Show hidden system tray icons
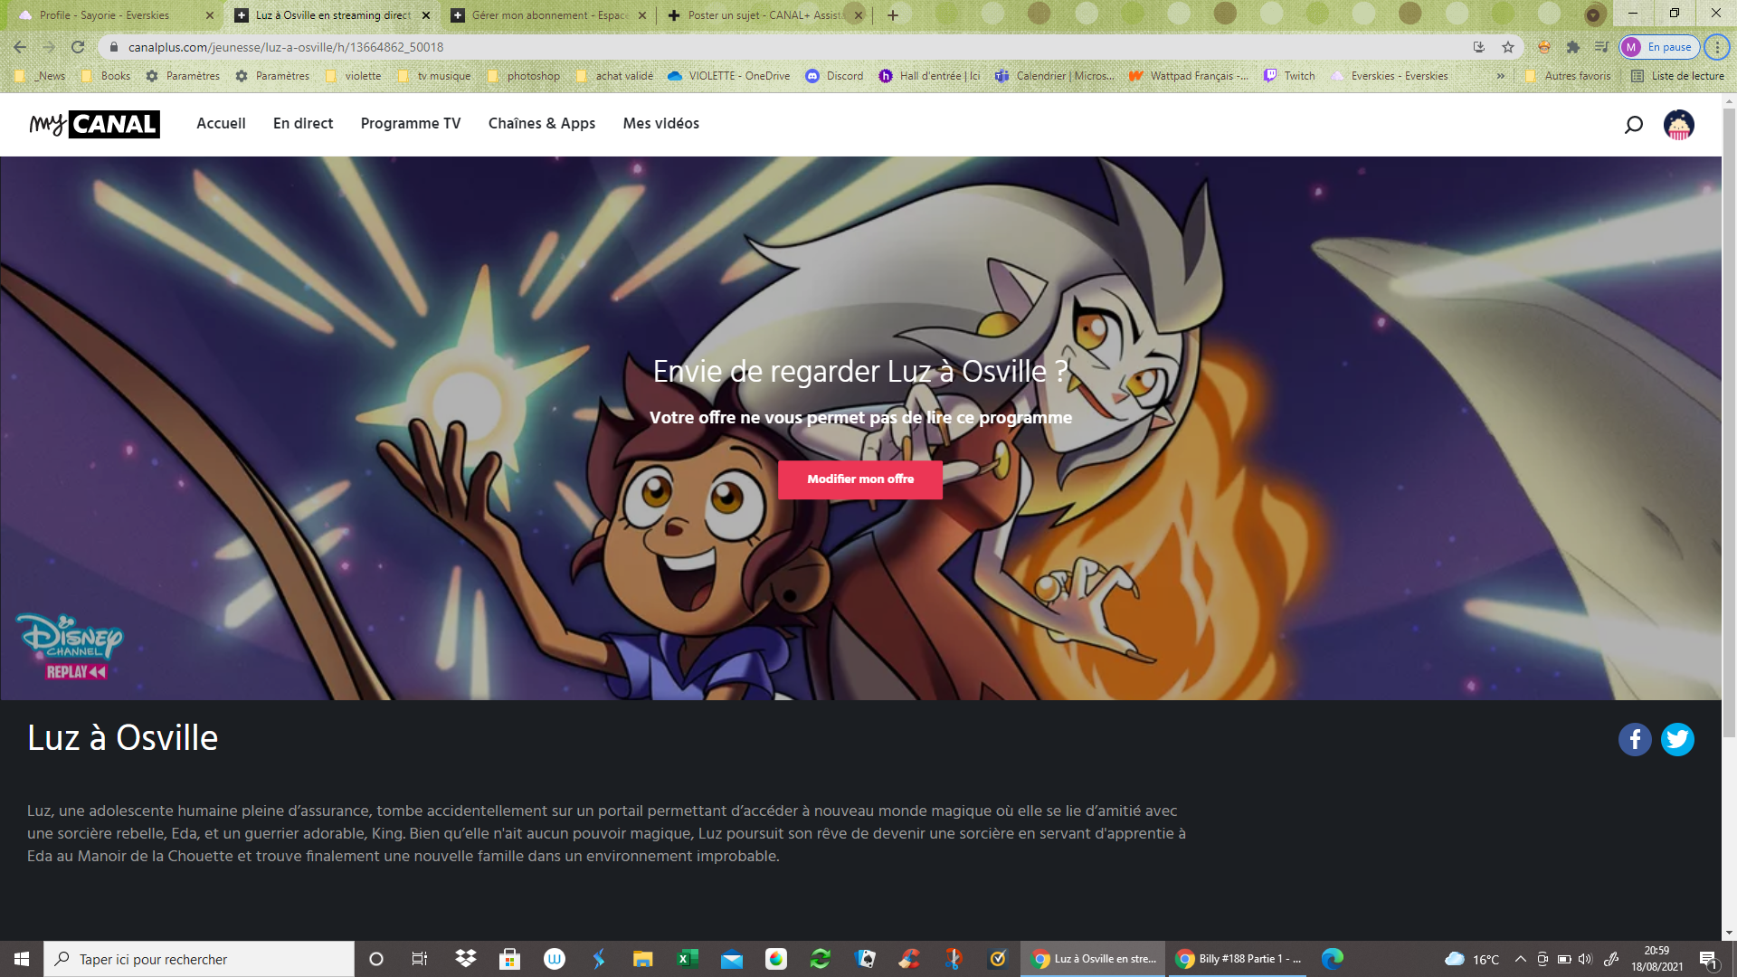Image resolution: width=1737 pixels, height=977 pixels. coord(1520,959)
